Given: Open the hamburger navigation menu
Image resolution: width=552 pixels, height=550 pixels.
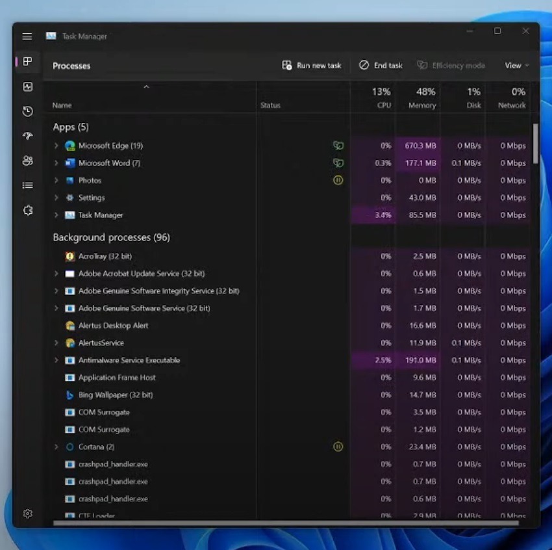Looking at the screenshot, I should 27,36.
